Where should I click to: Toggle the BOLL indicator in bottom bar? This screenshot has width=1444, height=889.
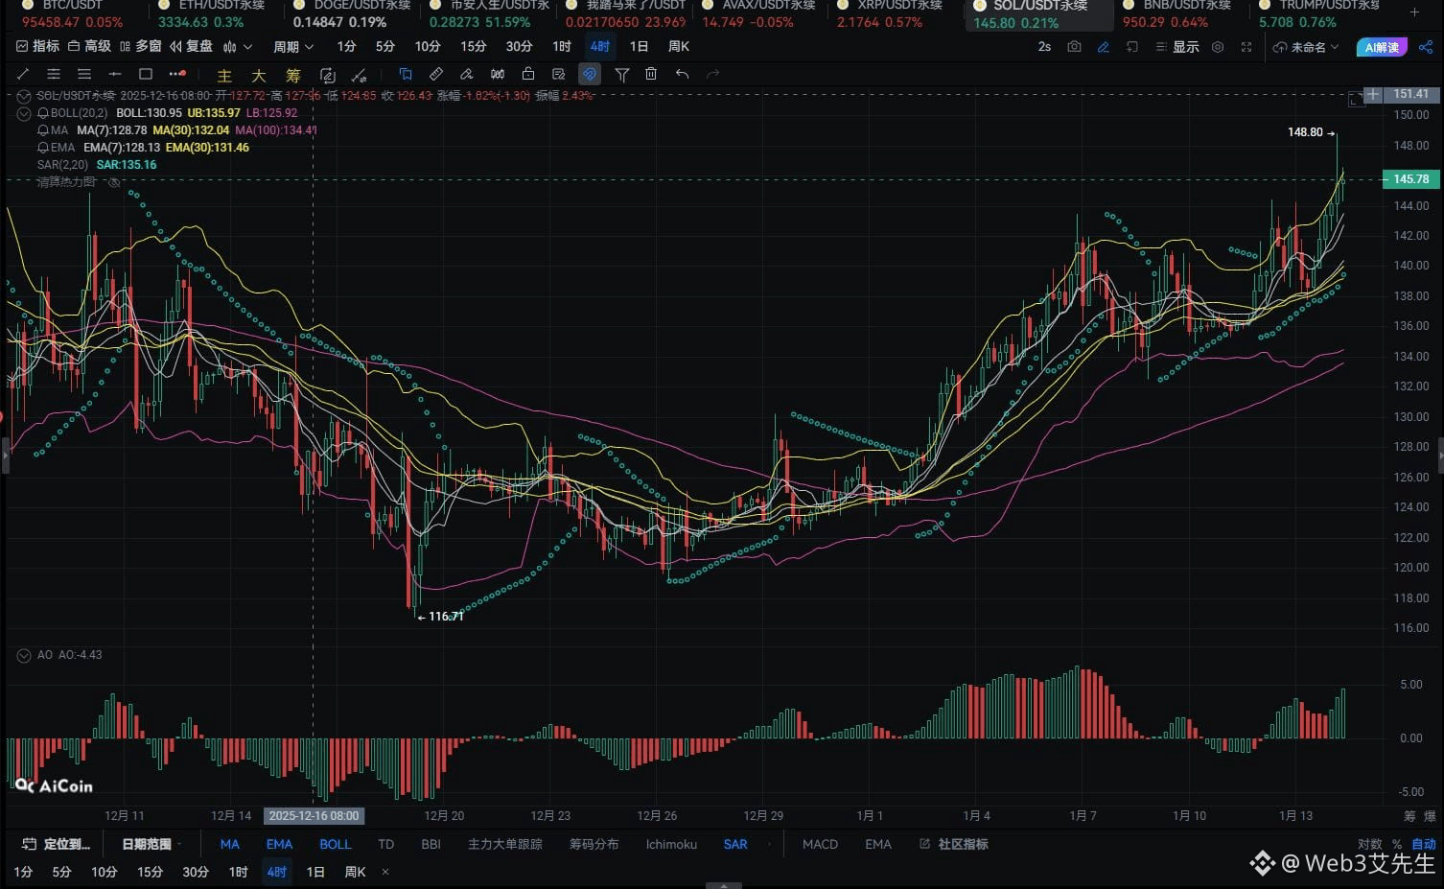pos(335,844)
